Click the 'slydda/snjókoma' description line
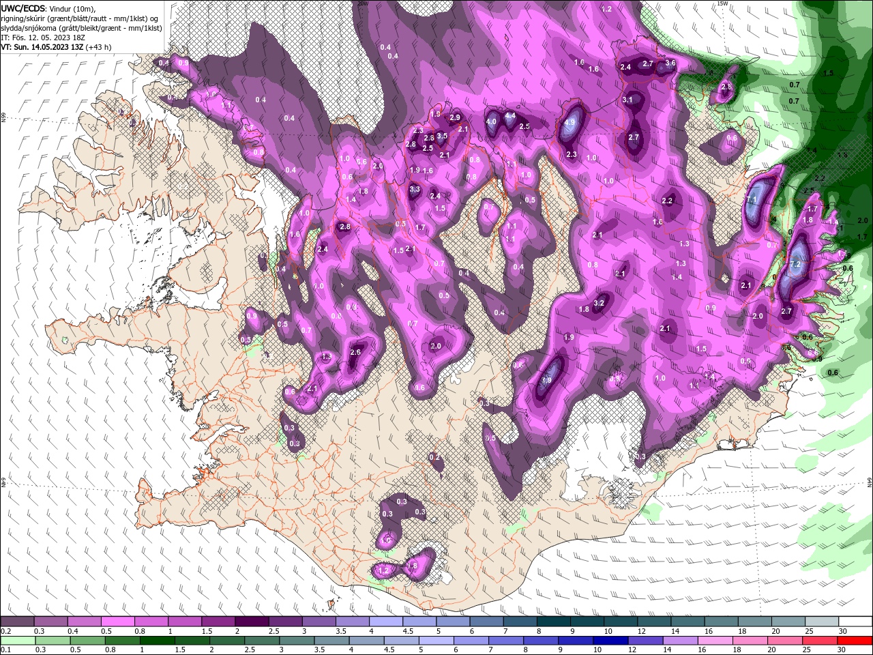This screenshot has width=873, height=655. pos(81,28)
